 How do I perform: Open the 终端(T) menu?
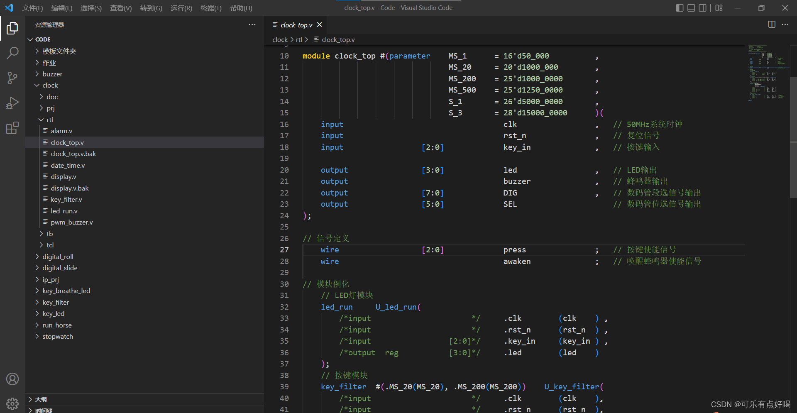pyautogui.click(x=211, y=8)
